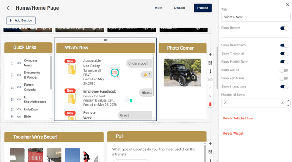Click Delete Widget link
The image size is (292, 162).
tap(233, 133)
